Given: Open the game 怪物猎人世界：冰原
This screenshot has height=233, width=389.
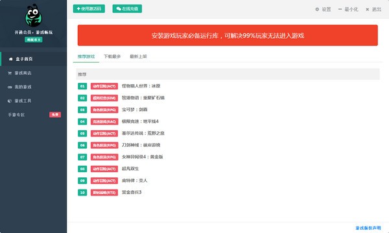Looking at the screenshot, I should tap(141, 86).
